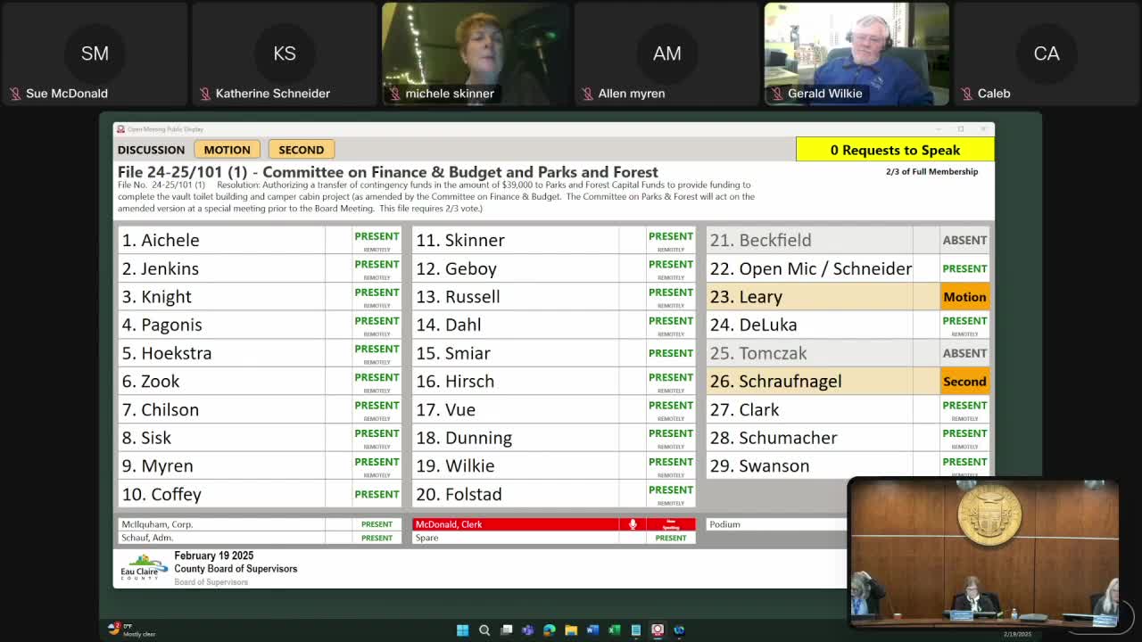The width and height of the screenshot is (1142, 642).
Task: Select the SECOND stage button
Action: (302, 150)
